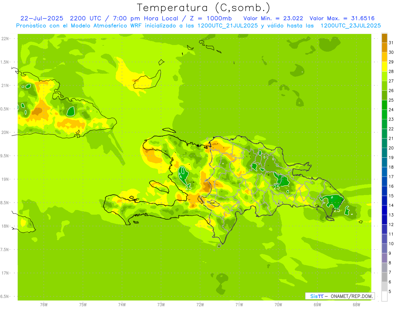
Task: Click the yellow colorbar segment between 28 and 29
Action: tap(384, 67)
